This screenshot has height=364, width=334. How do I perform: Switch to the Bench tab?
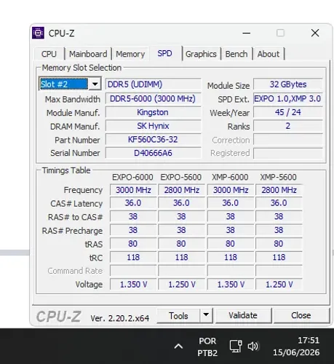236,54
